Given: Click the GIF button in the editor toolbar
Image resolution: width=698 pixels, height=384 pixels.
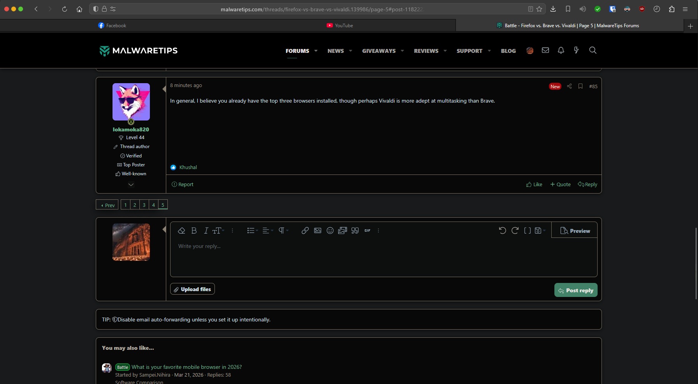Looking at the screenshot, I should point(367,230).
